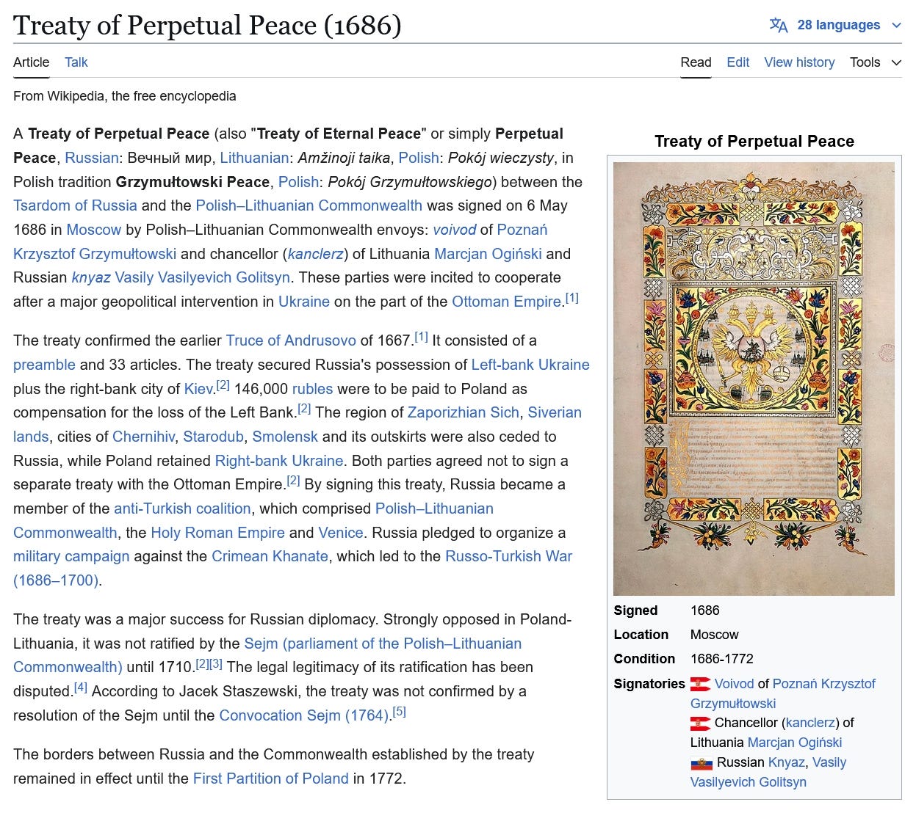
Task: Open the Chernihiv link
Action: 143,437
